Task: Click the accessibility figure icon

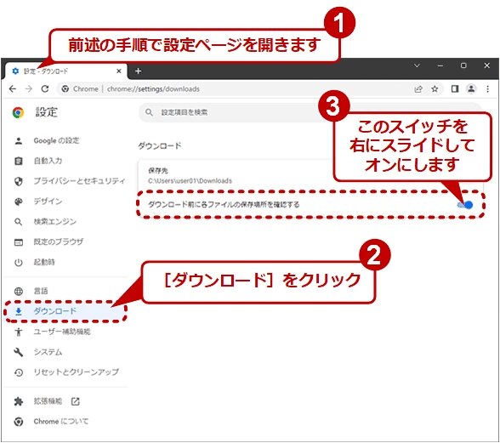Action: click(19, 332)
